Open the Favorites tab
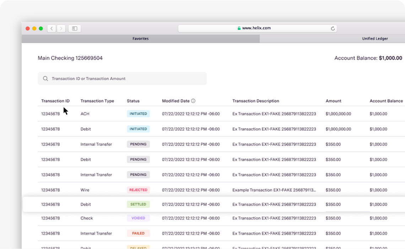 click(140, 38)
